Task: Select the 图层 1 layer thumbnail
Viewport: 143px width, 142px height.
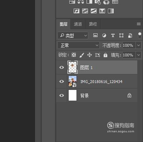Action: pos(73,67)
